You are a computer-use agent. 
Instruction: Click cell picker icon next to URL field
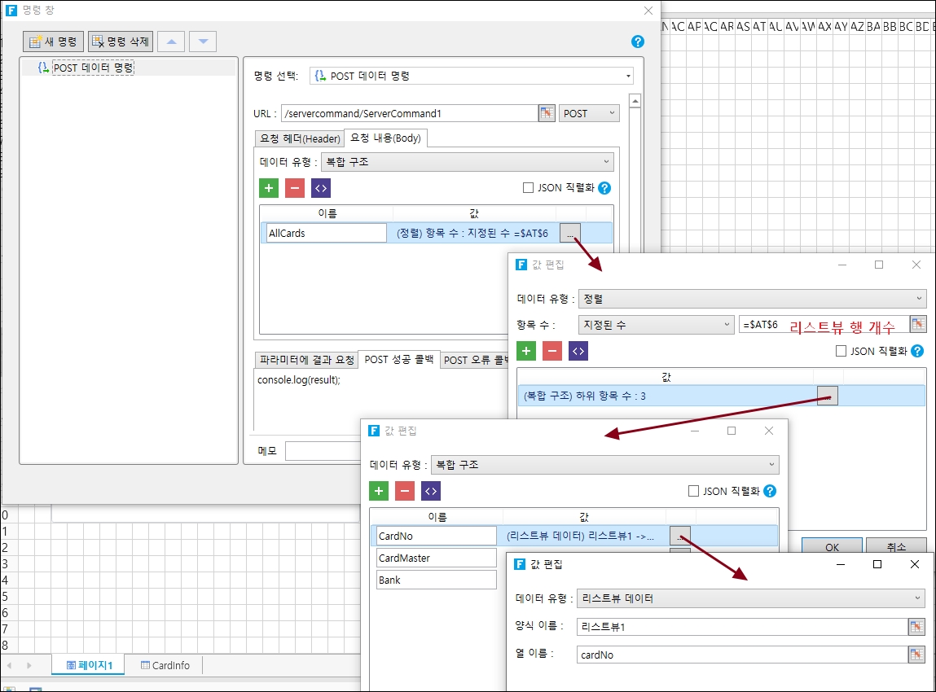[x=547, y=113]
